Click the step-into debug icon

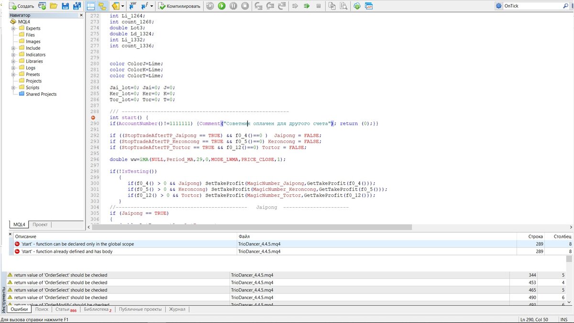[258, 6]
